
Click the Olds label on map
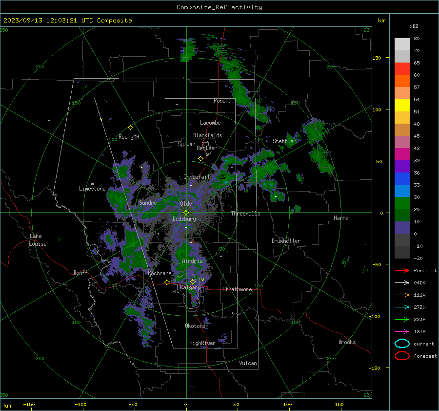click(186, 204)
